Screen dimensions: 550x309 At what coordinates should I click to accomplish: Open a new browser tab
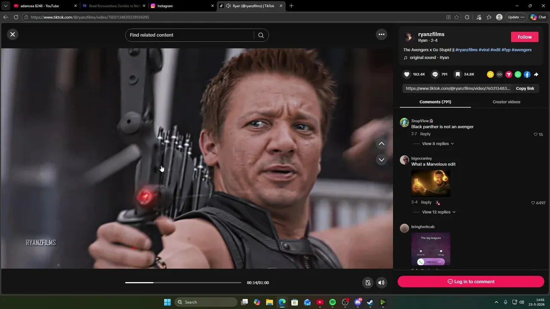[291, 6]
